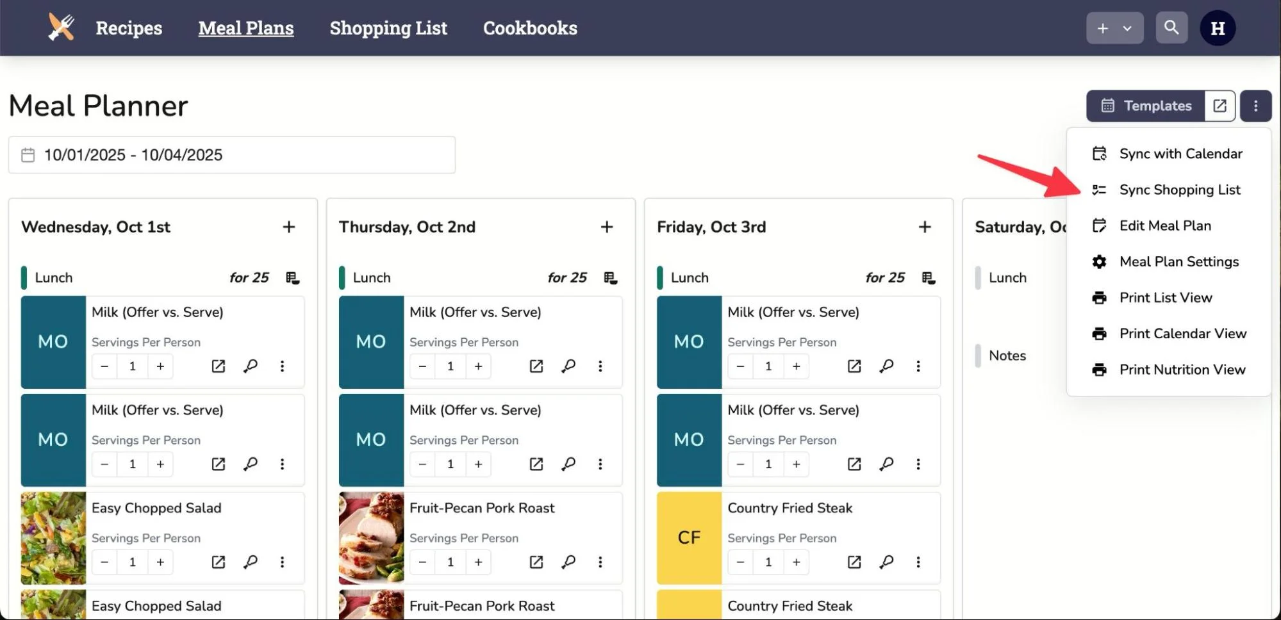
Task: Choose Print Nutrition View
Action: 1182,370
